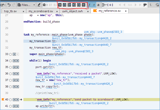Viewport: 160px width, 110px height.
Task: Click the first greyed left arrow near NA
Action: pos(120,5)
